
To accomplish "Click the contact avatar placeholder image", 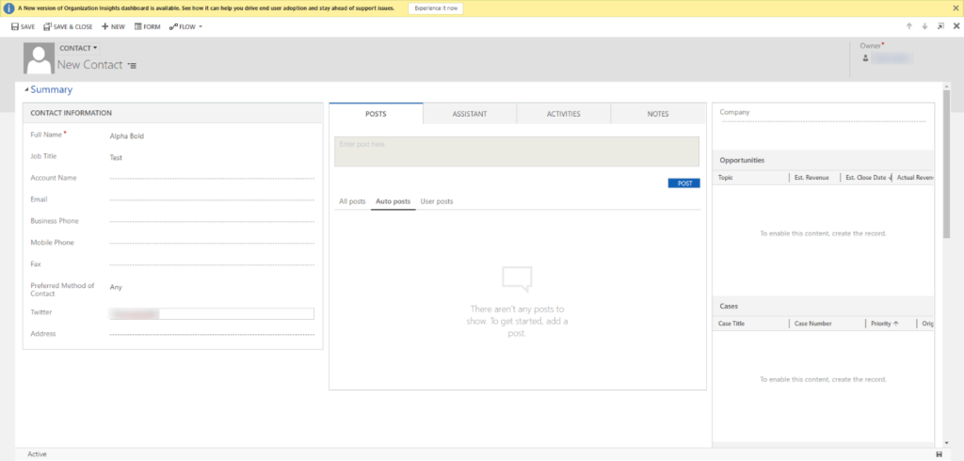I will pyautogui.click(x=39, y=58).
